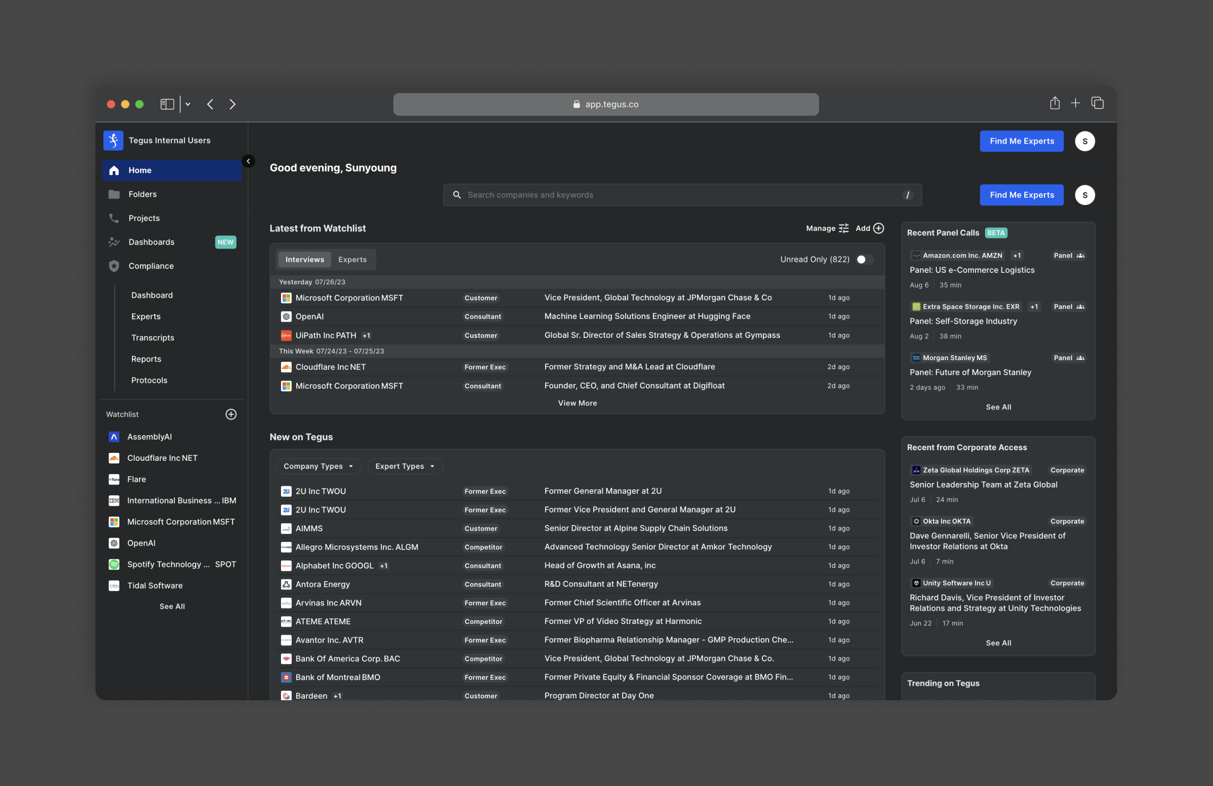The width and height of the screenshot is (1213, 786).
Task: Expand the Safari sidebar options chevron
Action: click(188, 104)
